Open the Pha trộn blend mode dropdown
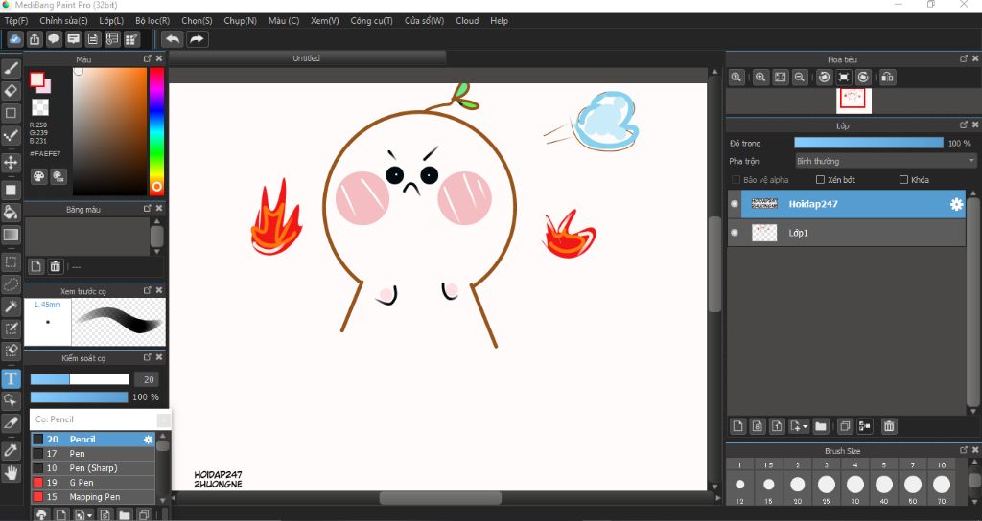 tap(885, 161)
